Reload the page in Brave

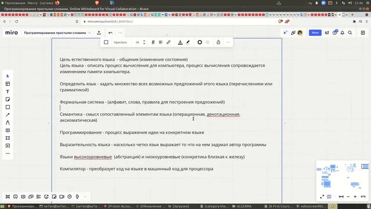[x=17, y=21]
